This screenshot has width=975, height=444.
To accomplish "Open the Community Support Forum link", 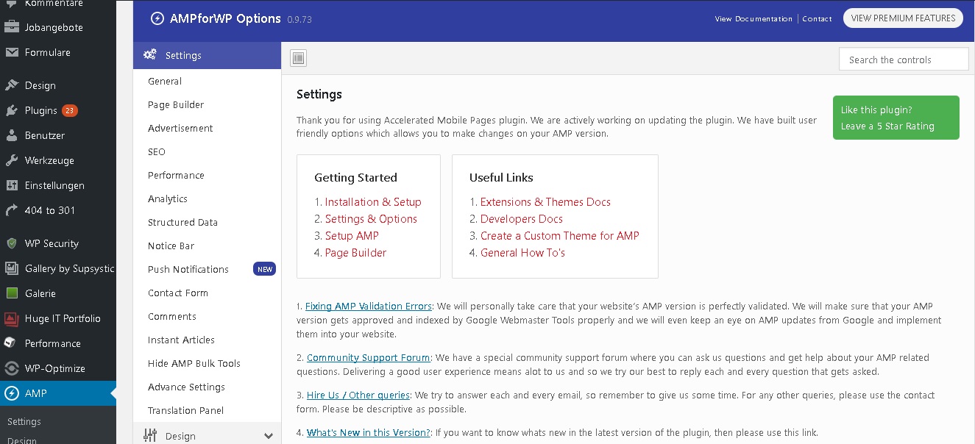I will pyautogui.click(x=369, y=358).
